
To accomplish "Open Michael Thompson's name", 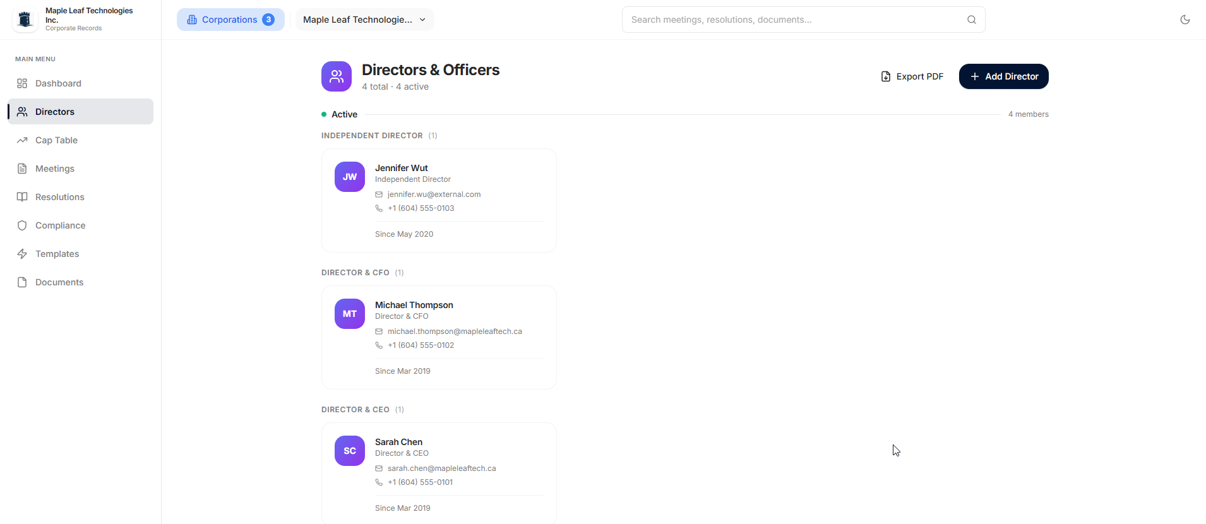I will (x=414, y=305).
